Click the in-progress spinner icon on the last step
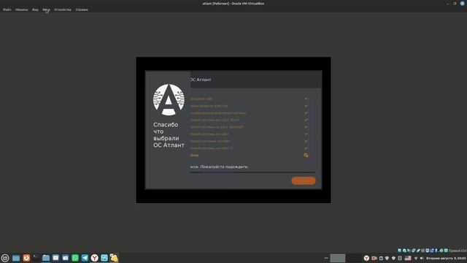 (x=306, y=156)
